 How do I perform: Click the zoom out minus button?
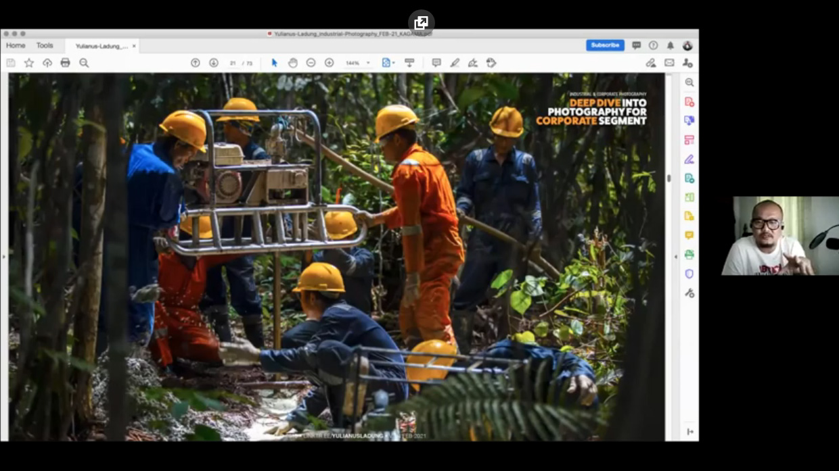click(311, 63)
